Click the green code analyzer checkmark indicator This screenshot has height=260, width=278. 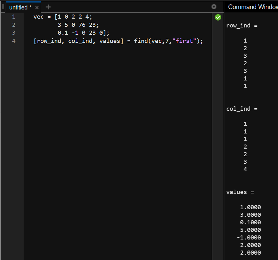pos(218,17)
